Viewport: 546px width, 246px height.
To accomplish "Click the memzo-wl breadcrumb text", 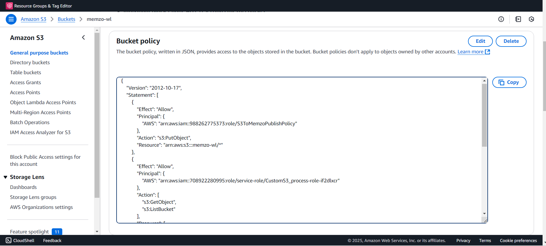I will tap(99, 19).
